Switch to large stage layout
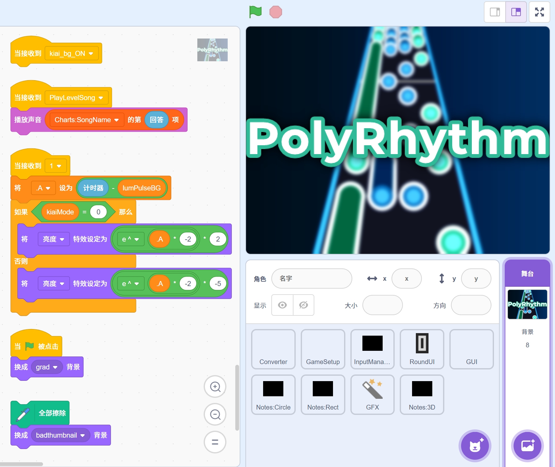The image size is (555, 467). 516,12
